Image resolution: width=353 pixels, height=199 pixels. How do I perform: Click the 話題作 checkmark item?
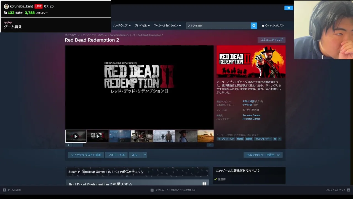[220, 179]
